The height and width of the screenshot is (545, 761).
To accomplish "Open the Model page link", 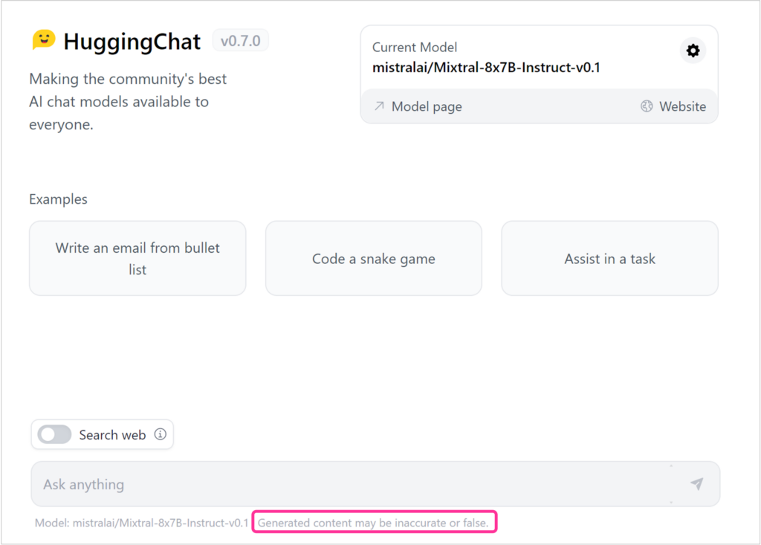I will click(427, 106).
